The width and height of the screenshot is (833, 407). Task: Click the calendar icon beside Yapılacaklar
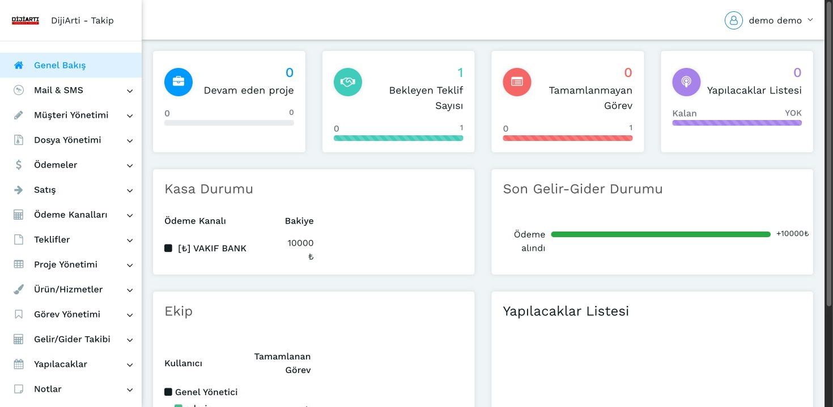click(x=19, y=364)
